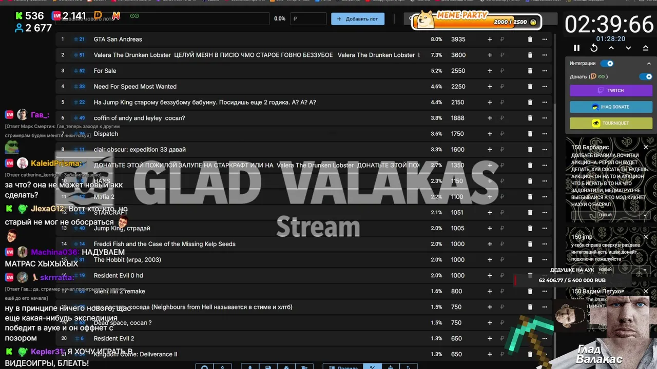Open the TOURNIQUET integration
This screenshot has height=369, width=657.
pos(611,123)
